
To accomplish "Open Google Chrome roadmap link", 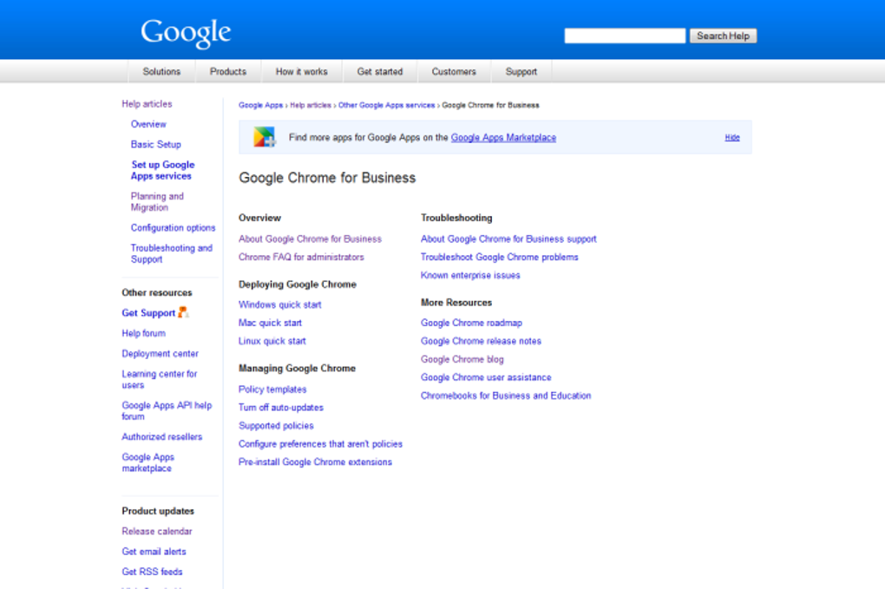I will click(x=471, y=324).
